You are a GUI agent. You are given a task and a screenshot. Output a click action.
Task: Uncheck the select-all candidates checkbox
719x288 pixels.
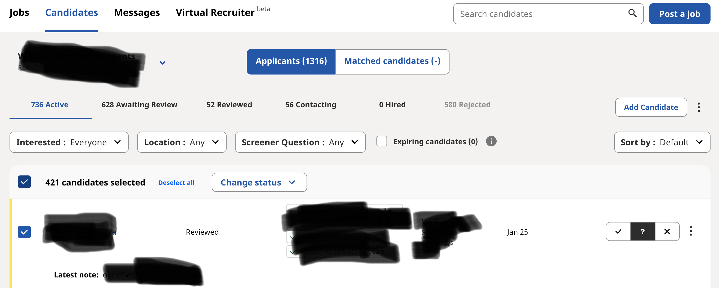[x=24, y=182]
